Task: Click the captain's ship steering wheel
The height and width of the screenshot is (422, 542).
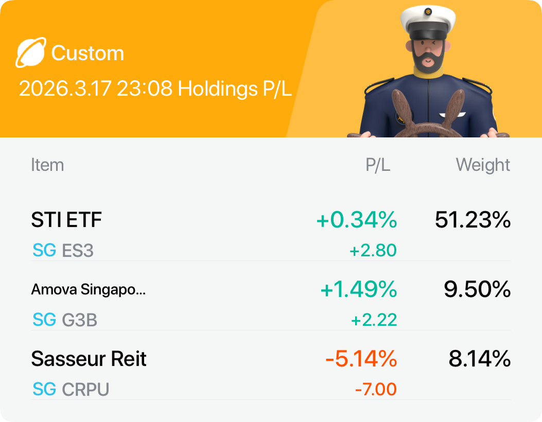Action: pyautogui.click(x=428, y=114)
